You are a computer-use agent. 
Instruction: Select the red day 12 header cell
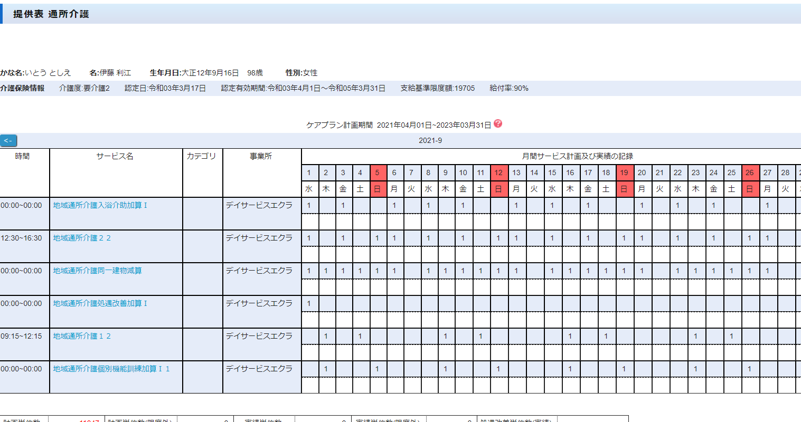(498, 172)
